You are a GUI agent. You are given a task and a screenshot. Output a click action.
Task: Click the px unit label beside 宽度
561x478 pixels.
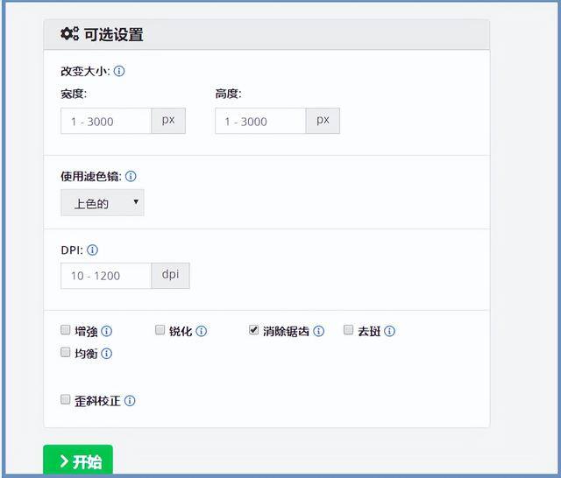(168, 121)
